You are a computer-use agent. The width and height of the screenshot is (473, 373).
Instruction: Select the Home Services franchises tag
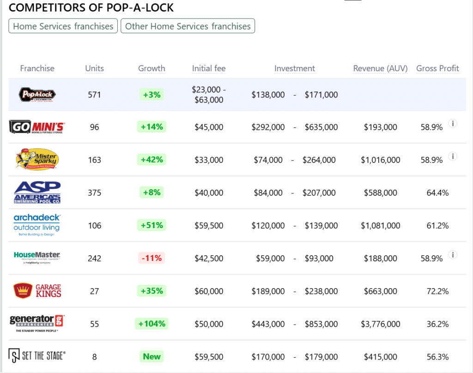point(63,26)
